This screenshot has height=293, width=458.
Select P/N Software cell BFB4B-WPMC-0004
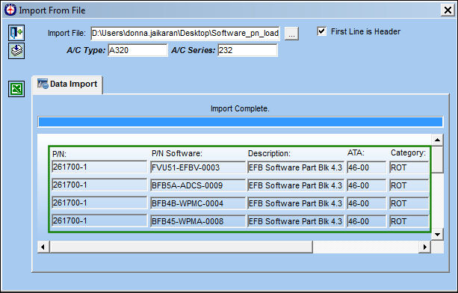pyautogui.click(x=198, y=203)
